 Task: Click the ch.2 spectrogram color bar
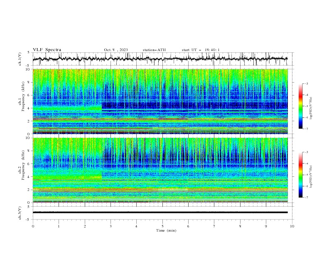(x=301, y=175)
